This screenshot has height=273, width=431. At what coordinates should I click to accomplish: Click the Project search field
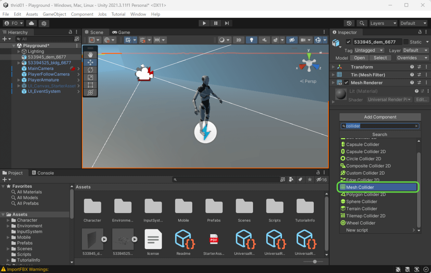(x=226, y=179)
